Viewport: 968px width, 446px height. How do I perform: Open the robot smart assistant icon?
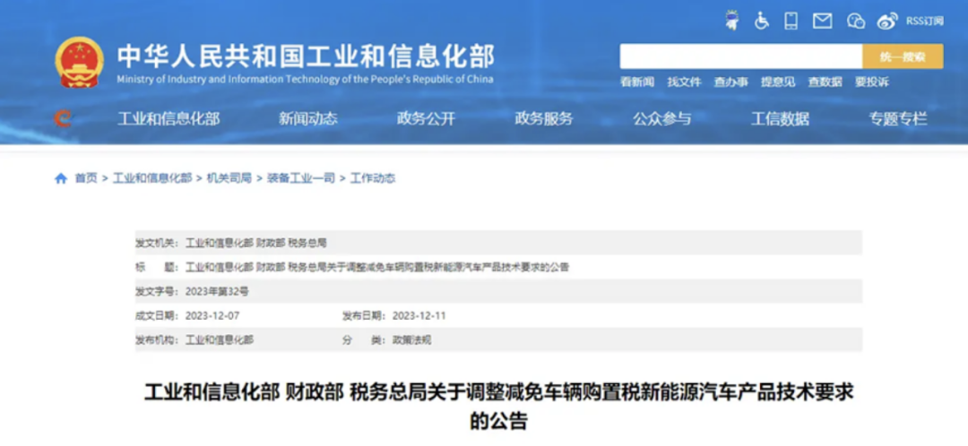(732, 21)
